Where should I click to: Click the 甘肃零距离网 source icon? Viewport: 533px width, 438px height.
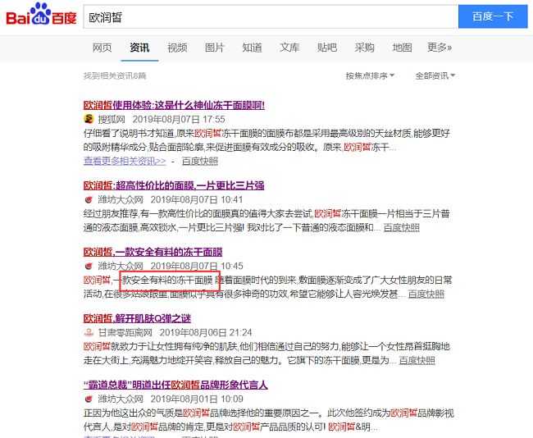[89, 332]
